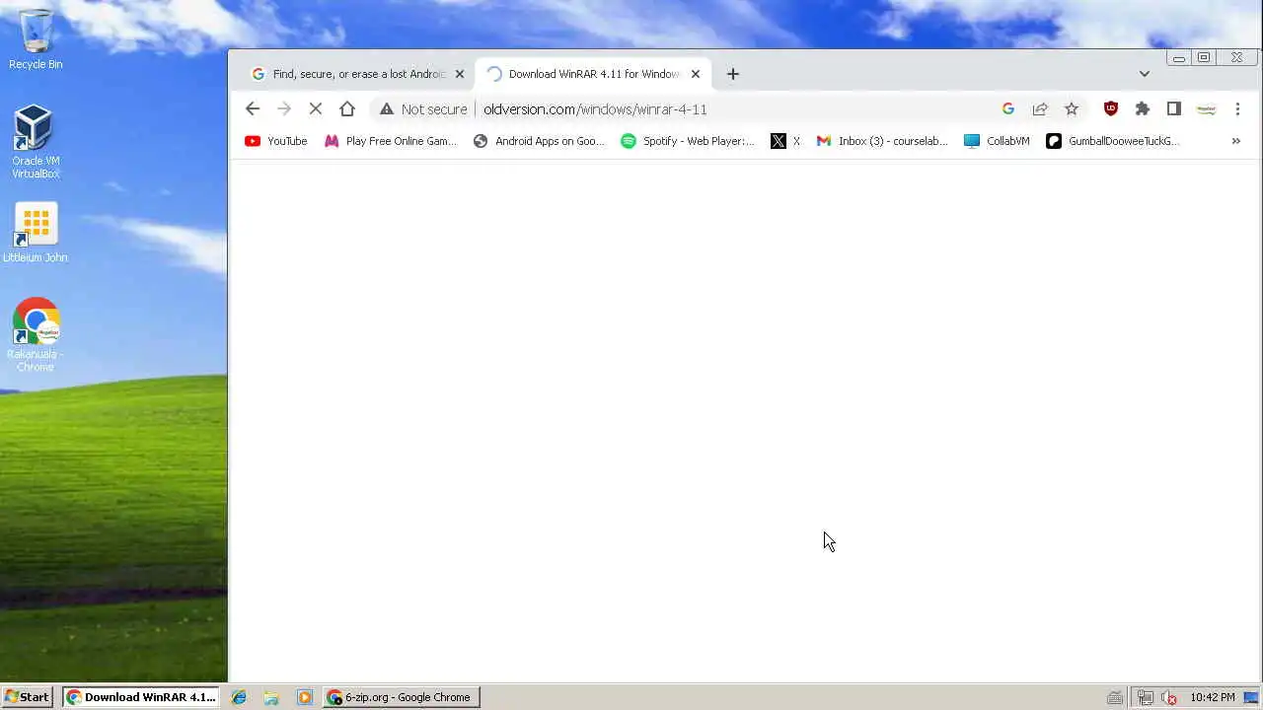Switch to the 6-zip.org Chrome taskbar window

pyautogui.click(x=402, y=697)
